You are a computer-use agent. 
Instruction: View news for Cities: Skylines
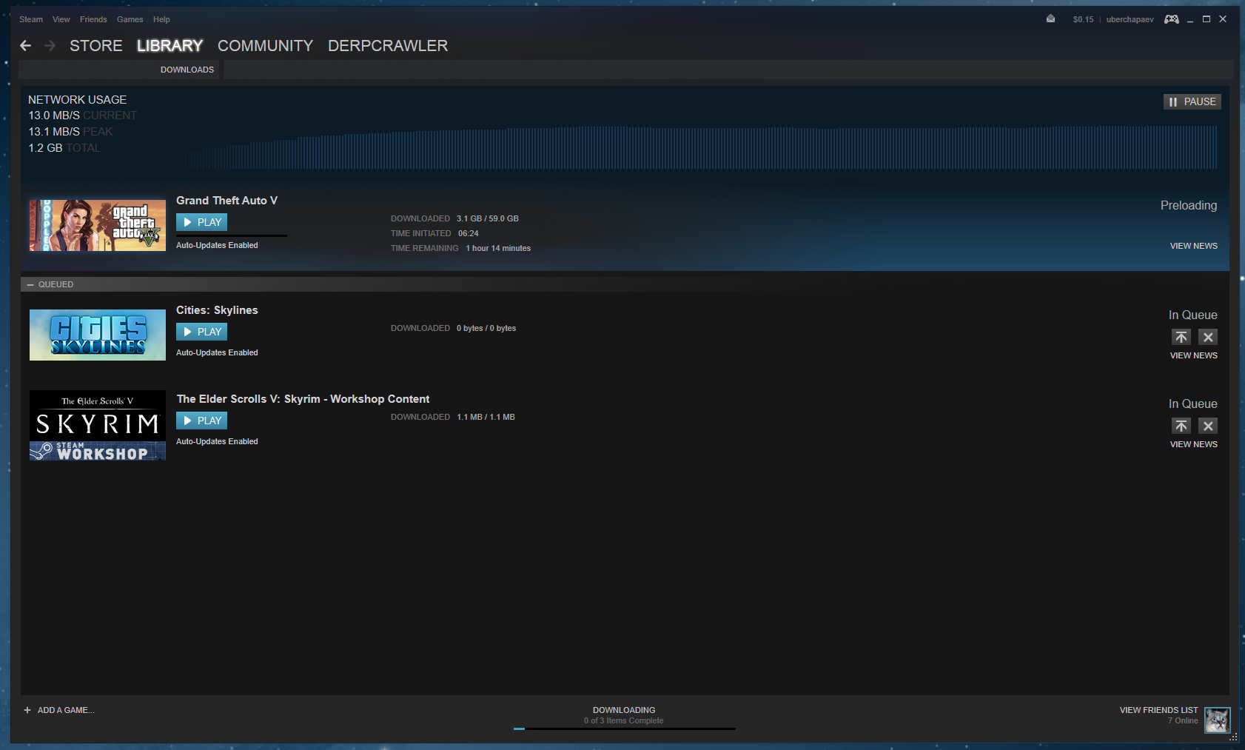coord(1193,355)
